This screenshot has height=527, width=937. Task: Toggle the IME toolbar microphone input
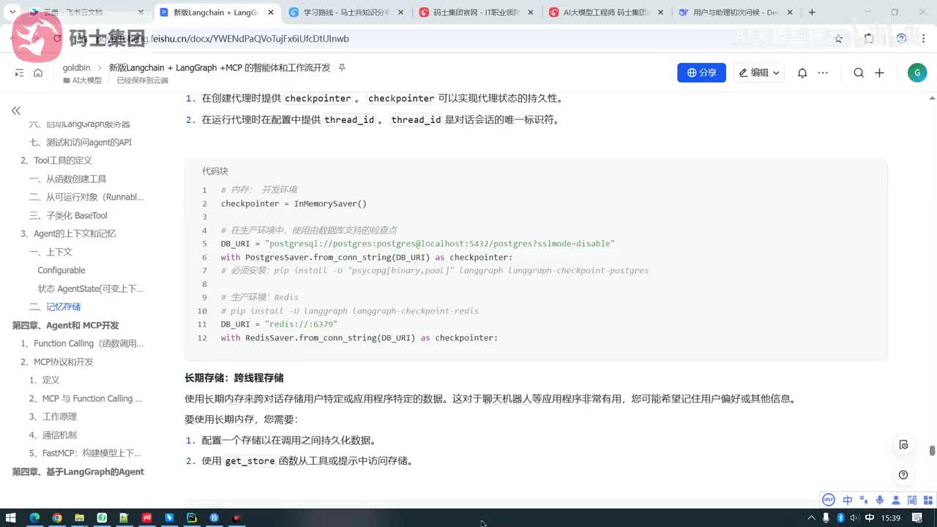click(880, 500)
